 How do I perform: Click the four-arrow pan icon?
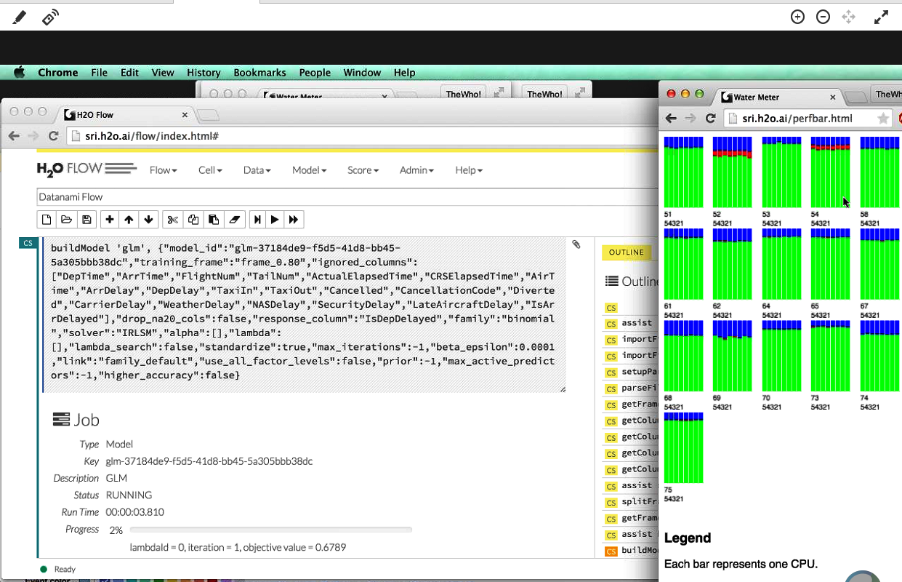tap(848, 17)
